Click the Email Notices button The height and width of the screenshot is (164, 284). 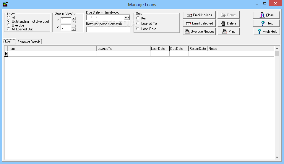(x=199, y=15)
